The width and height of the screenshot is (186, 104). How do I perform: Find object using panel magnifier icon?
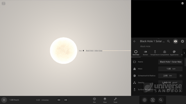coord(169,41)
